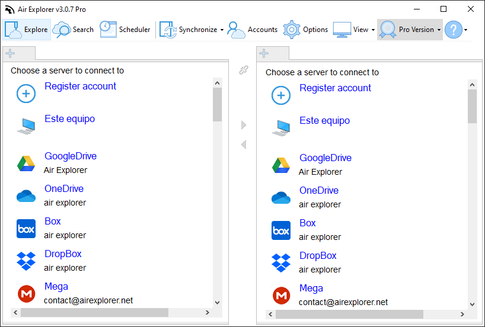Click the copy-to-right arrow between panes

pyautogui.click(x=244, y=125)
